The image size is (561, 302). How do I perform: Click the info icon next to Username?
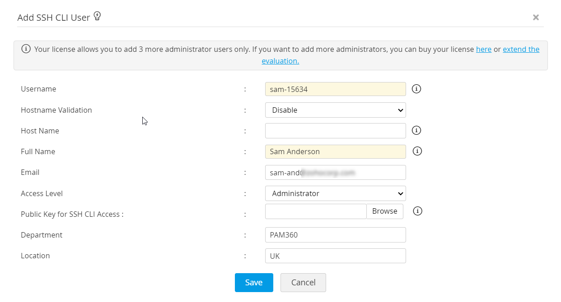click(x=416, y=89)
